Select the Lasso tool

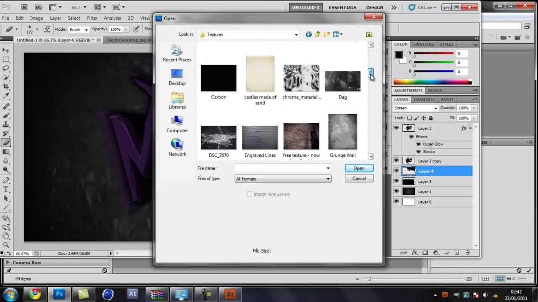tap(6, 68)
